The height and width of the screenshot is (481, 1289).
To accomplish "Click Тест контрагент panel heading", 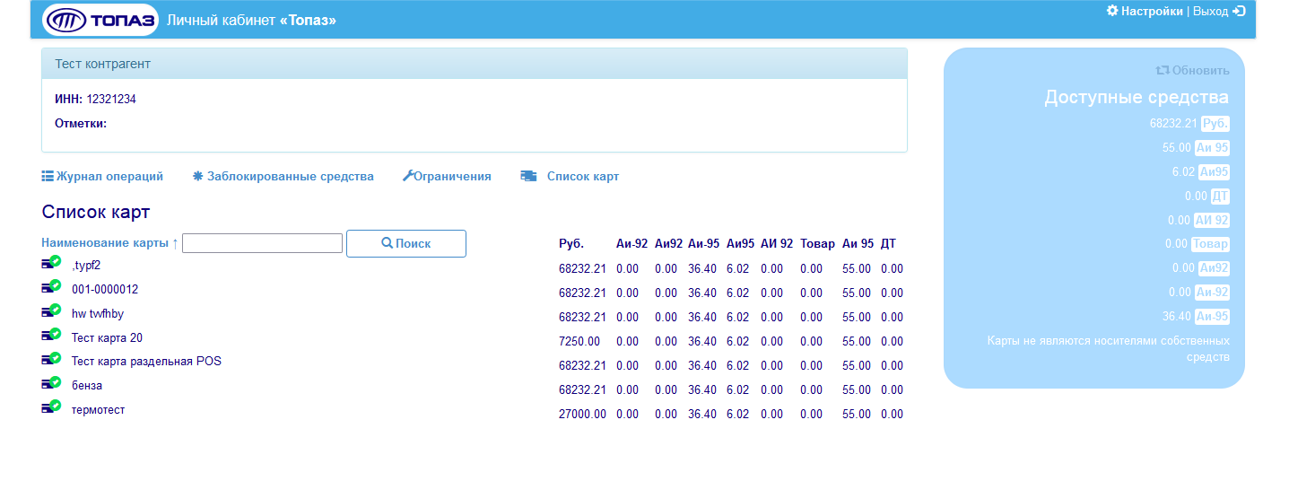I will pos(475,64).
